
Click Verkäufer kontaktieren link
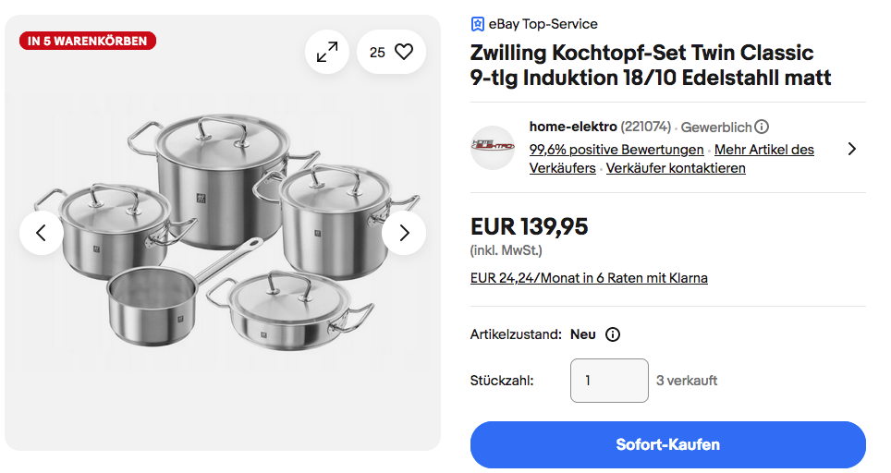point(676,168)
